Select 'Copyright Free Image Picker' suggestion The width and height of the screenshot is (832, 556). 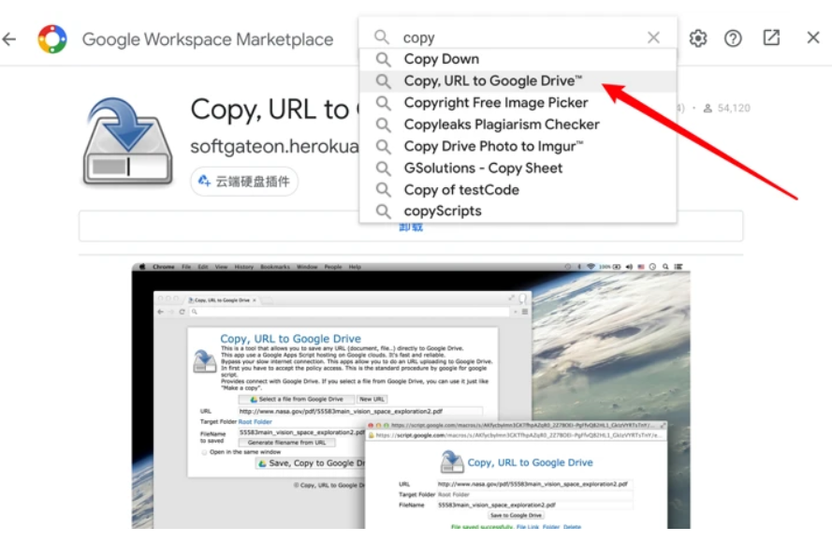518,102
